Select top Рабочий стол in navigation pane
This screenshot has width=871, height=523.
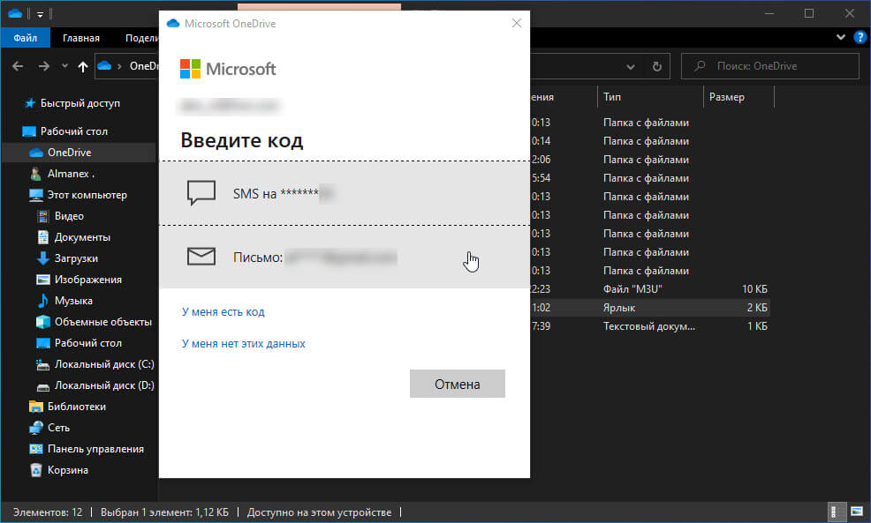(74, 131)
